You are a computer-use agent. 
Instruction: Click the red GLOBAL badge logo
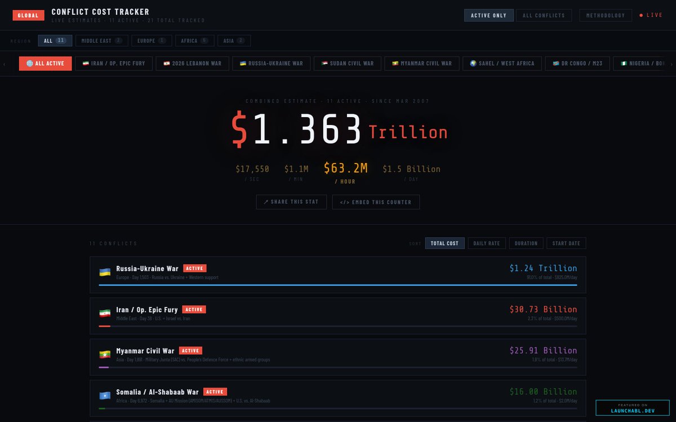coord(28,15)
